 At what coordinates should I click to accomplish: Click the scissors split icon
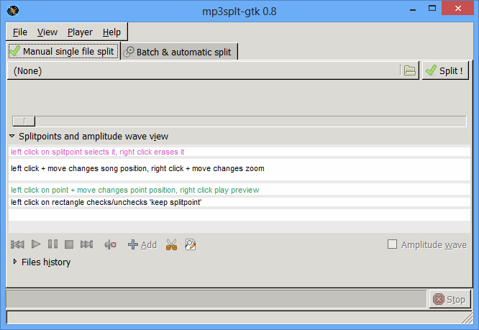(171, 244)
